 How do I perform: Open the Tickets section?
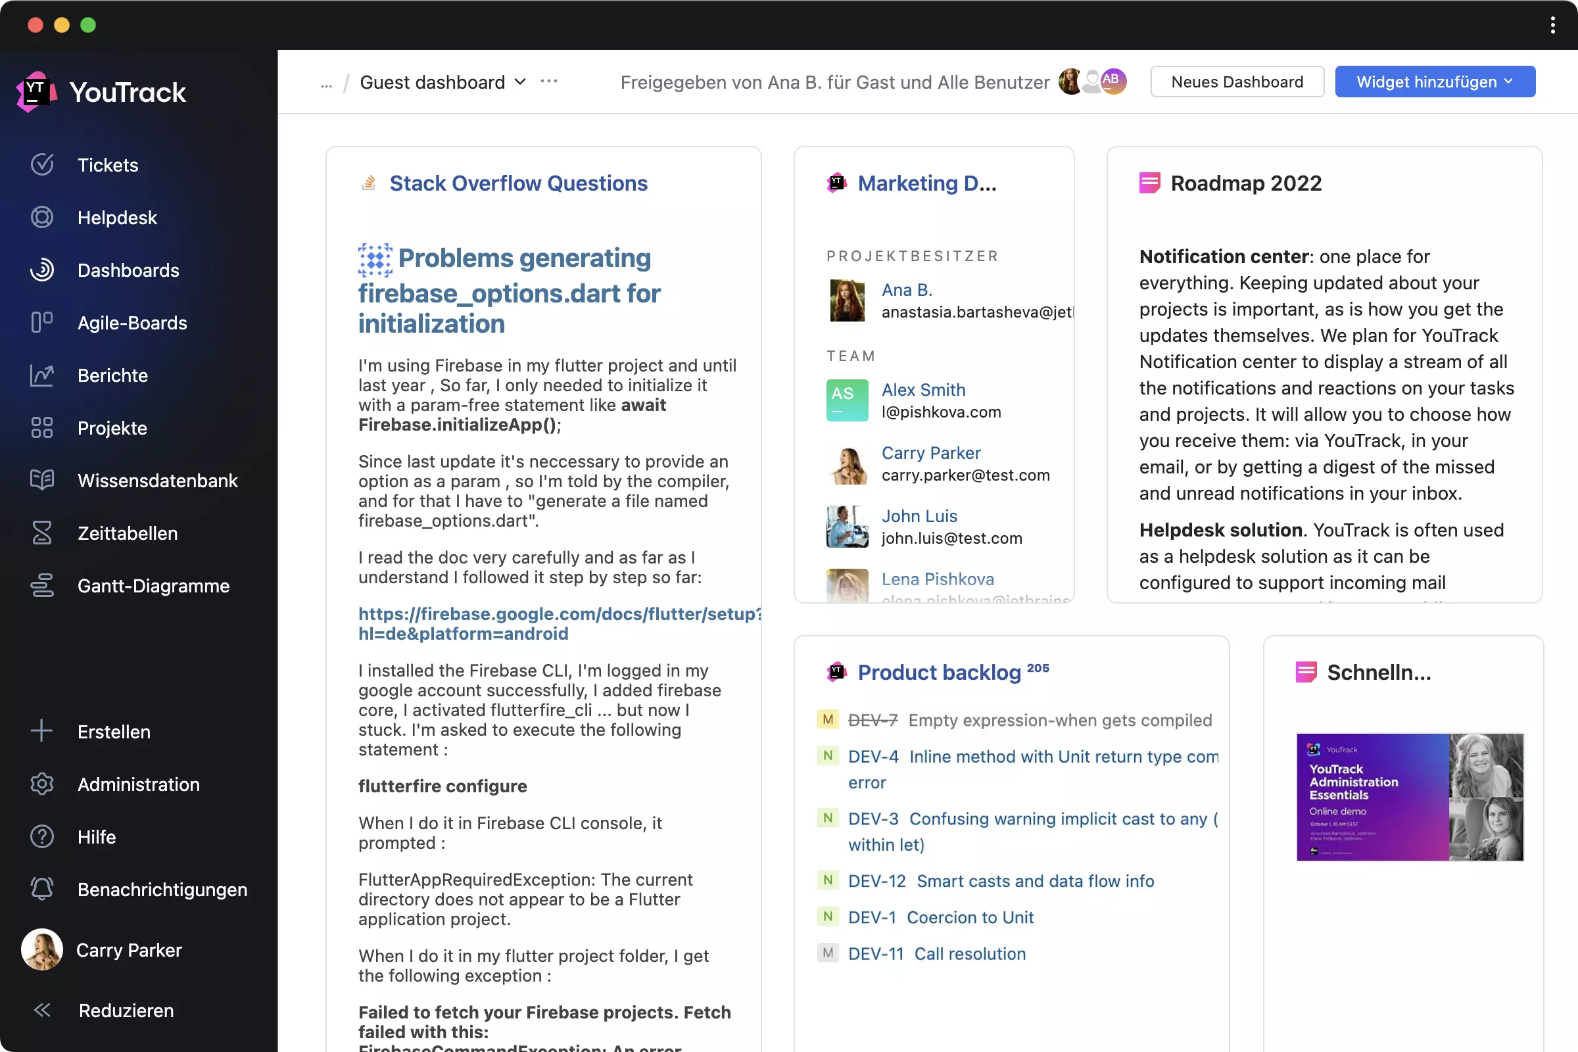click(108, 166)
